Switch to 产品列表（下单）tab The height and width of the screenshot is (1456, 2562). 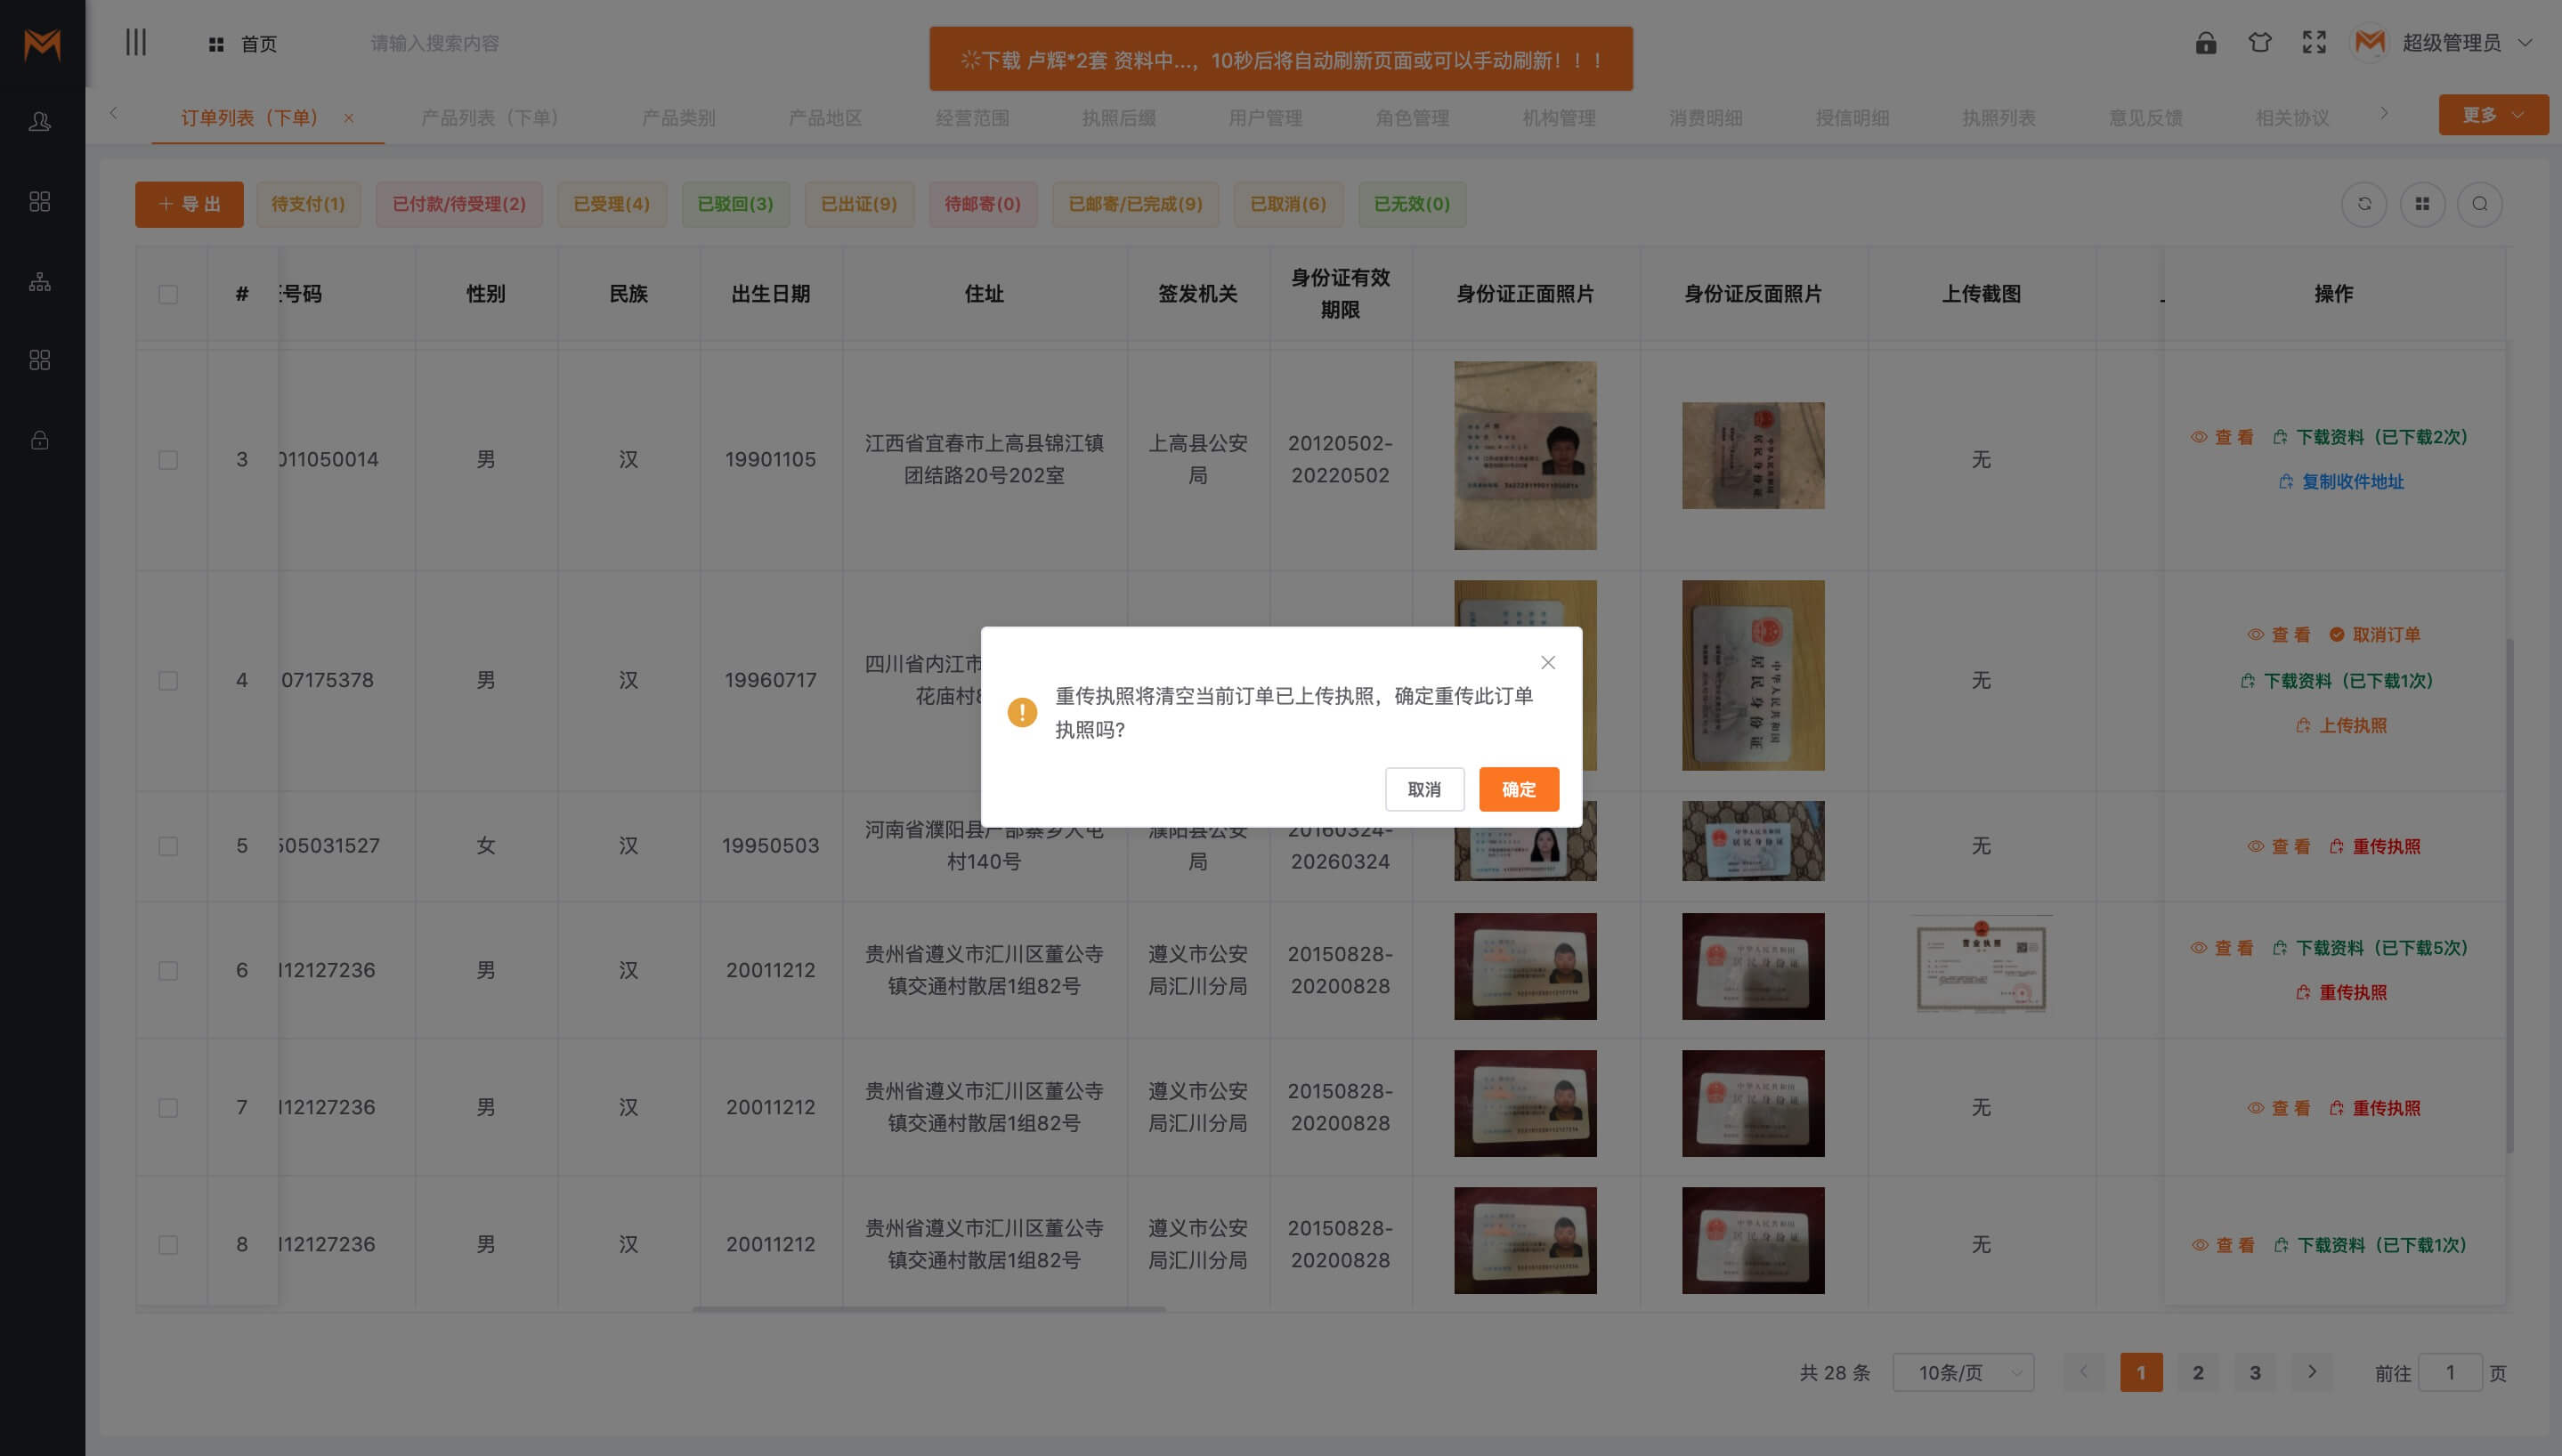point(489,118)
